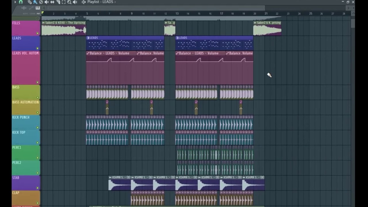The width and height of the screenshot is (368, 207).
Task: Mute the FILLS track green light
Action: 37,33
